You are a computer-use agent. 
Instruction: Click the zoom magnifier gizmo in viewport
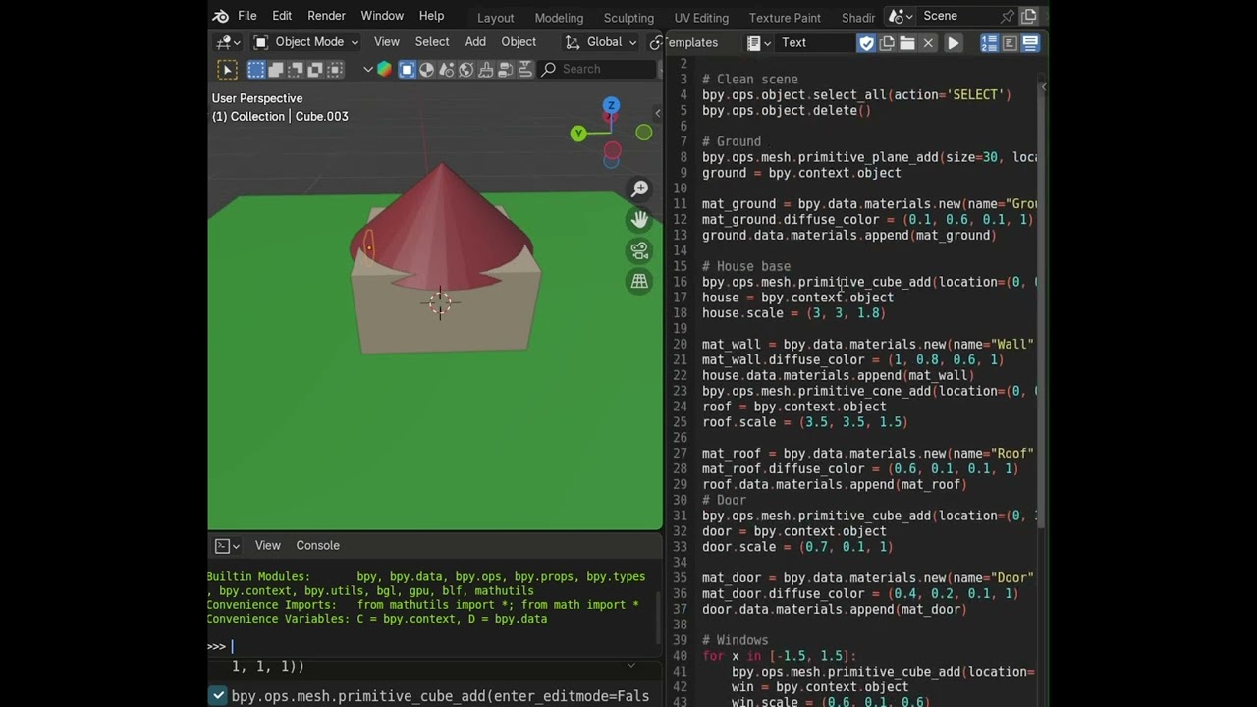(x=639, y=189)
